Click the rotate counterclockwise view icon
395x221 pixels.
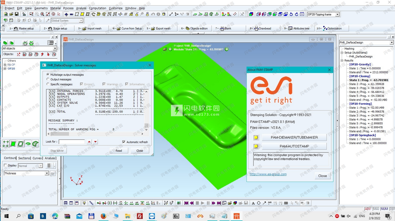[291, 14]
